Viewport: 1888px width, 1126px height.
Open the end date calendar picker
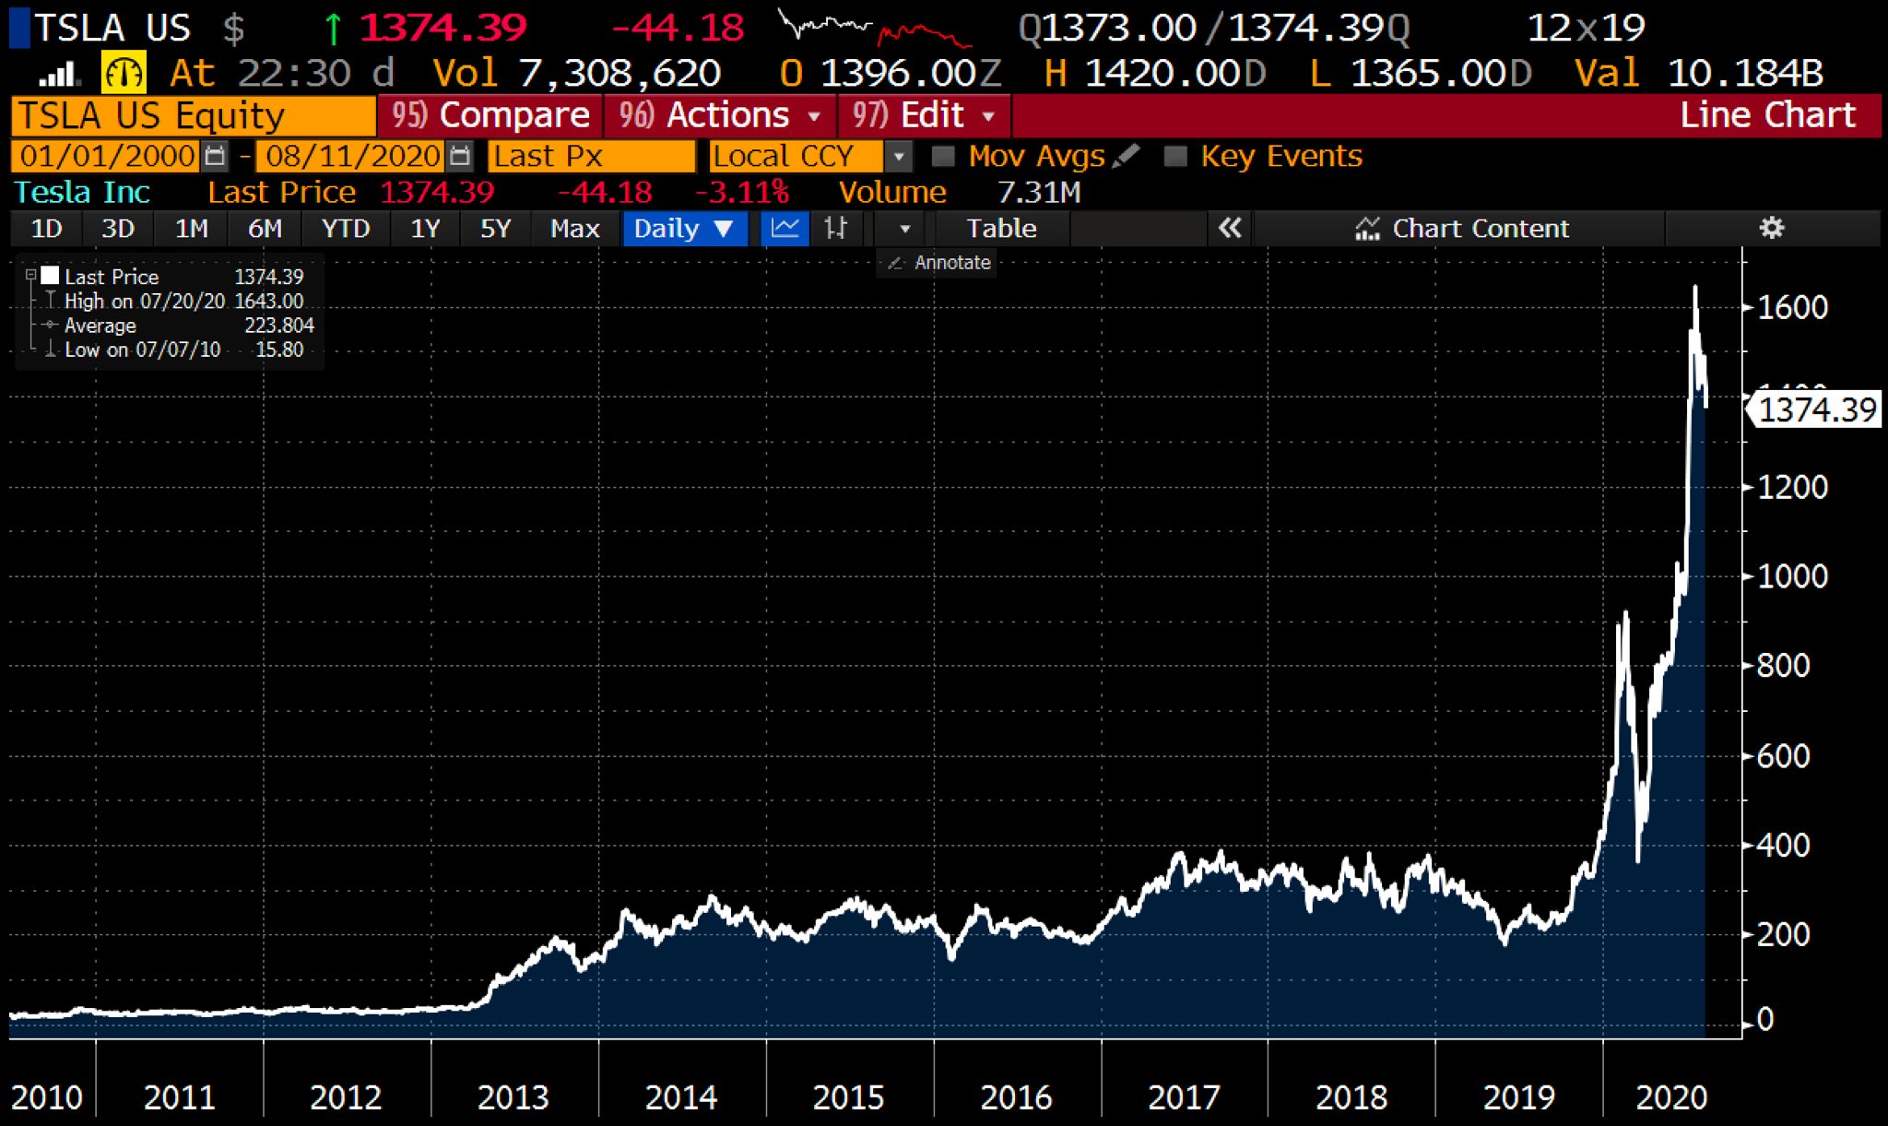(460, 156)
